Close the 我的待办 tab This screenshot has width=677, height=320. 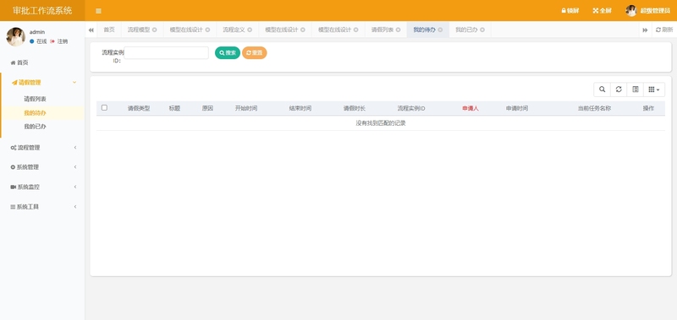(x=440, y=30)
